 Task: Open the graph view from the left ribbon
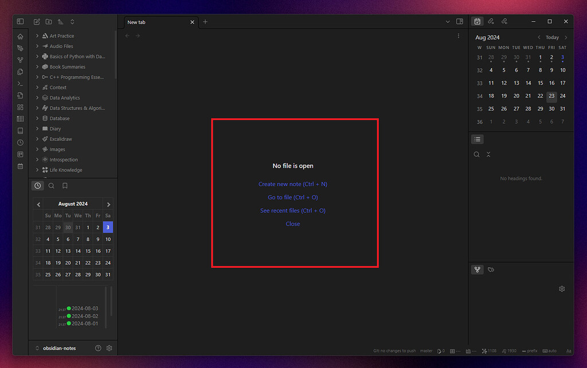(x=20, y=60)
